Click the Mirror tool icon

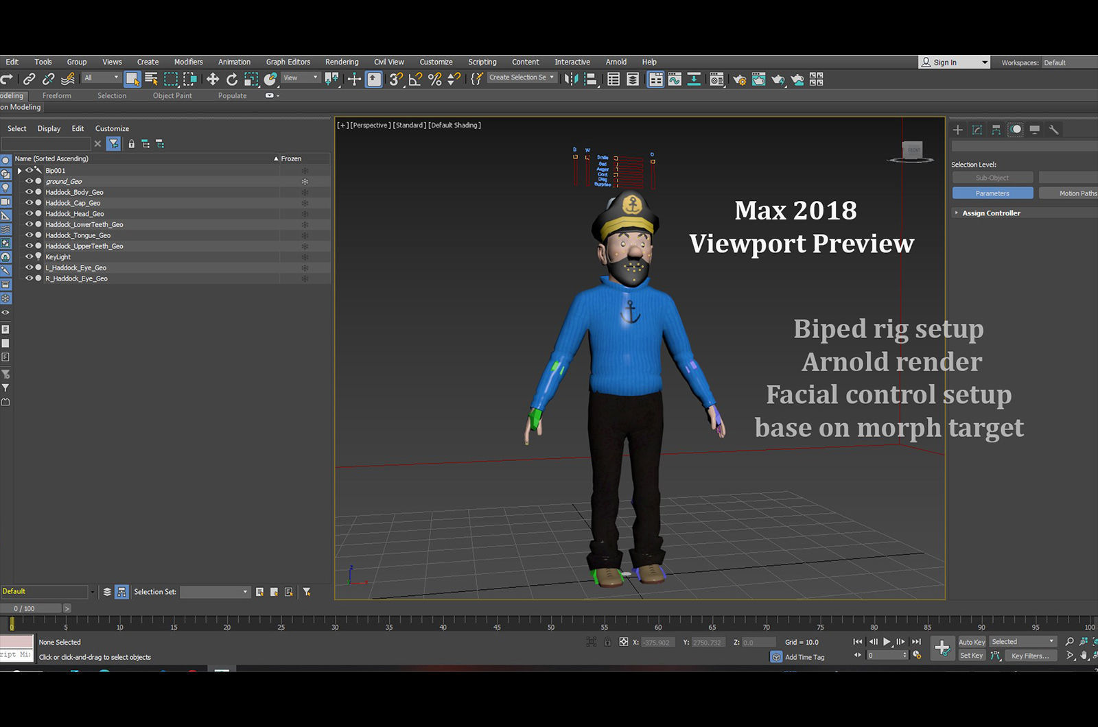coord(571,80)
